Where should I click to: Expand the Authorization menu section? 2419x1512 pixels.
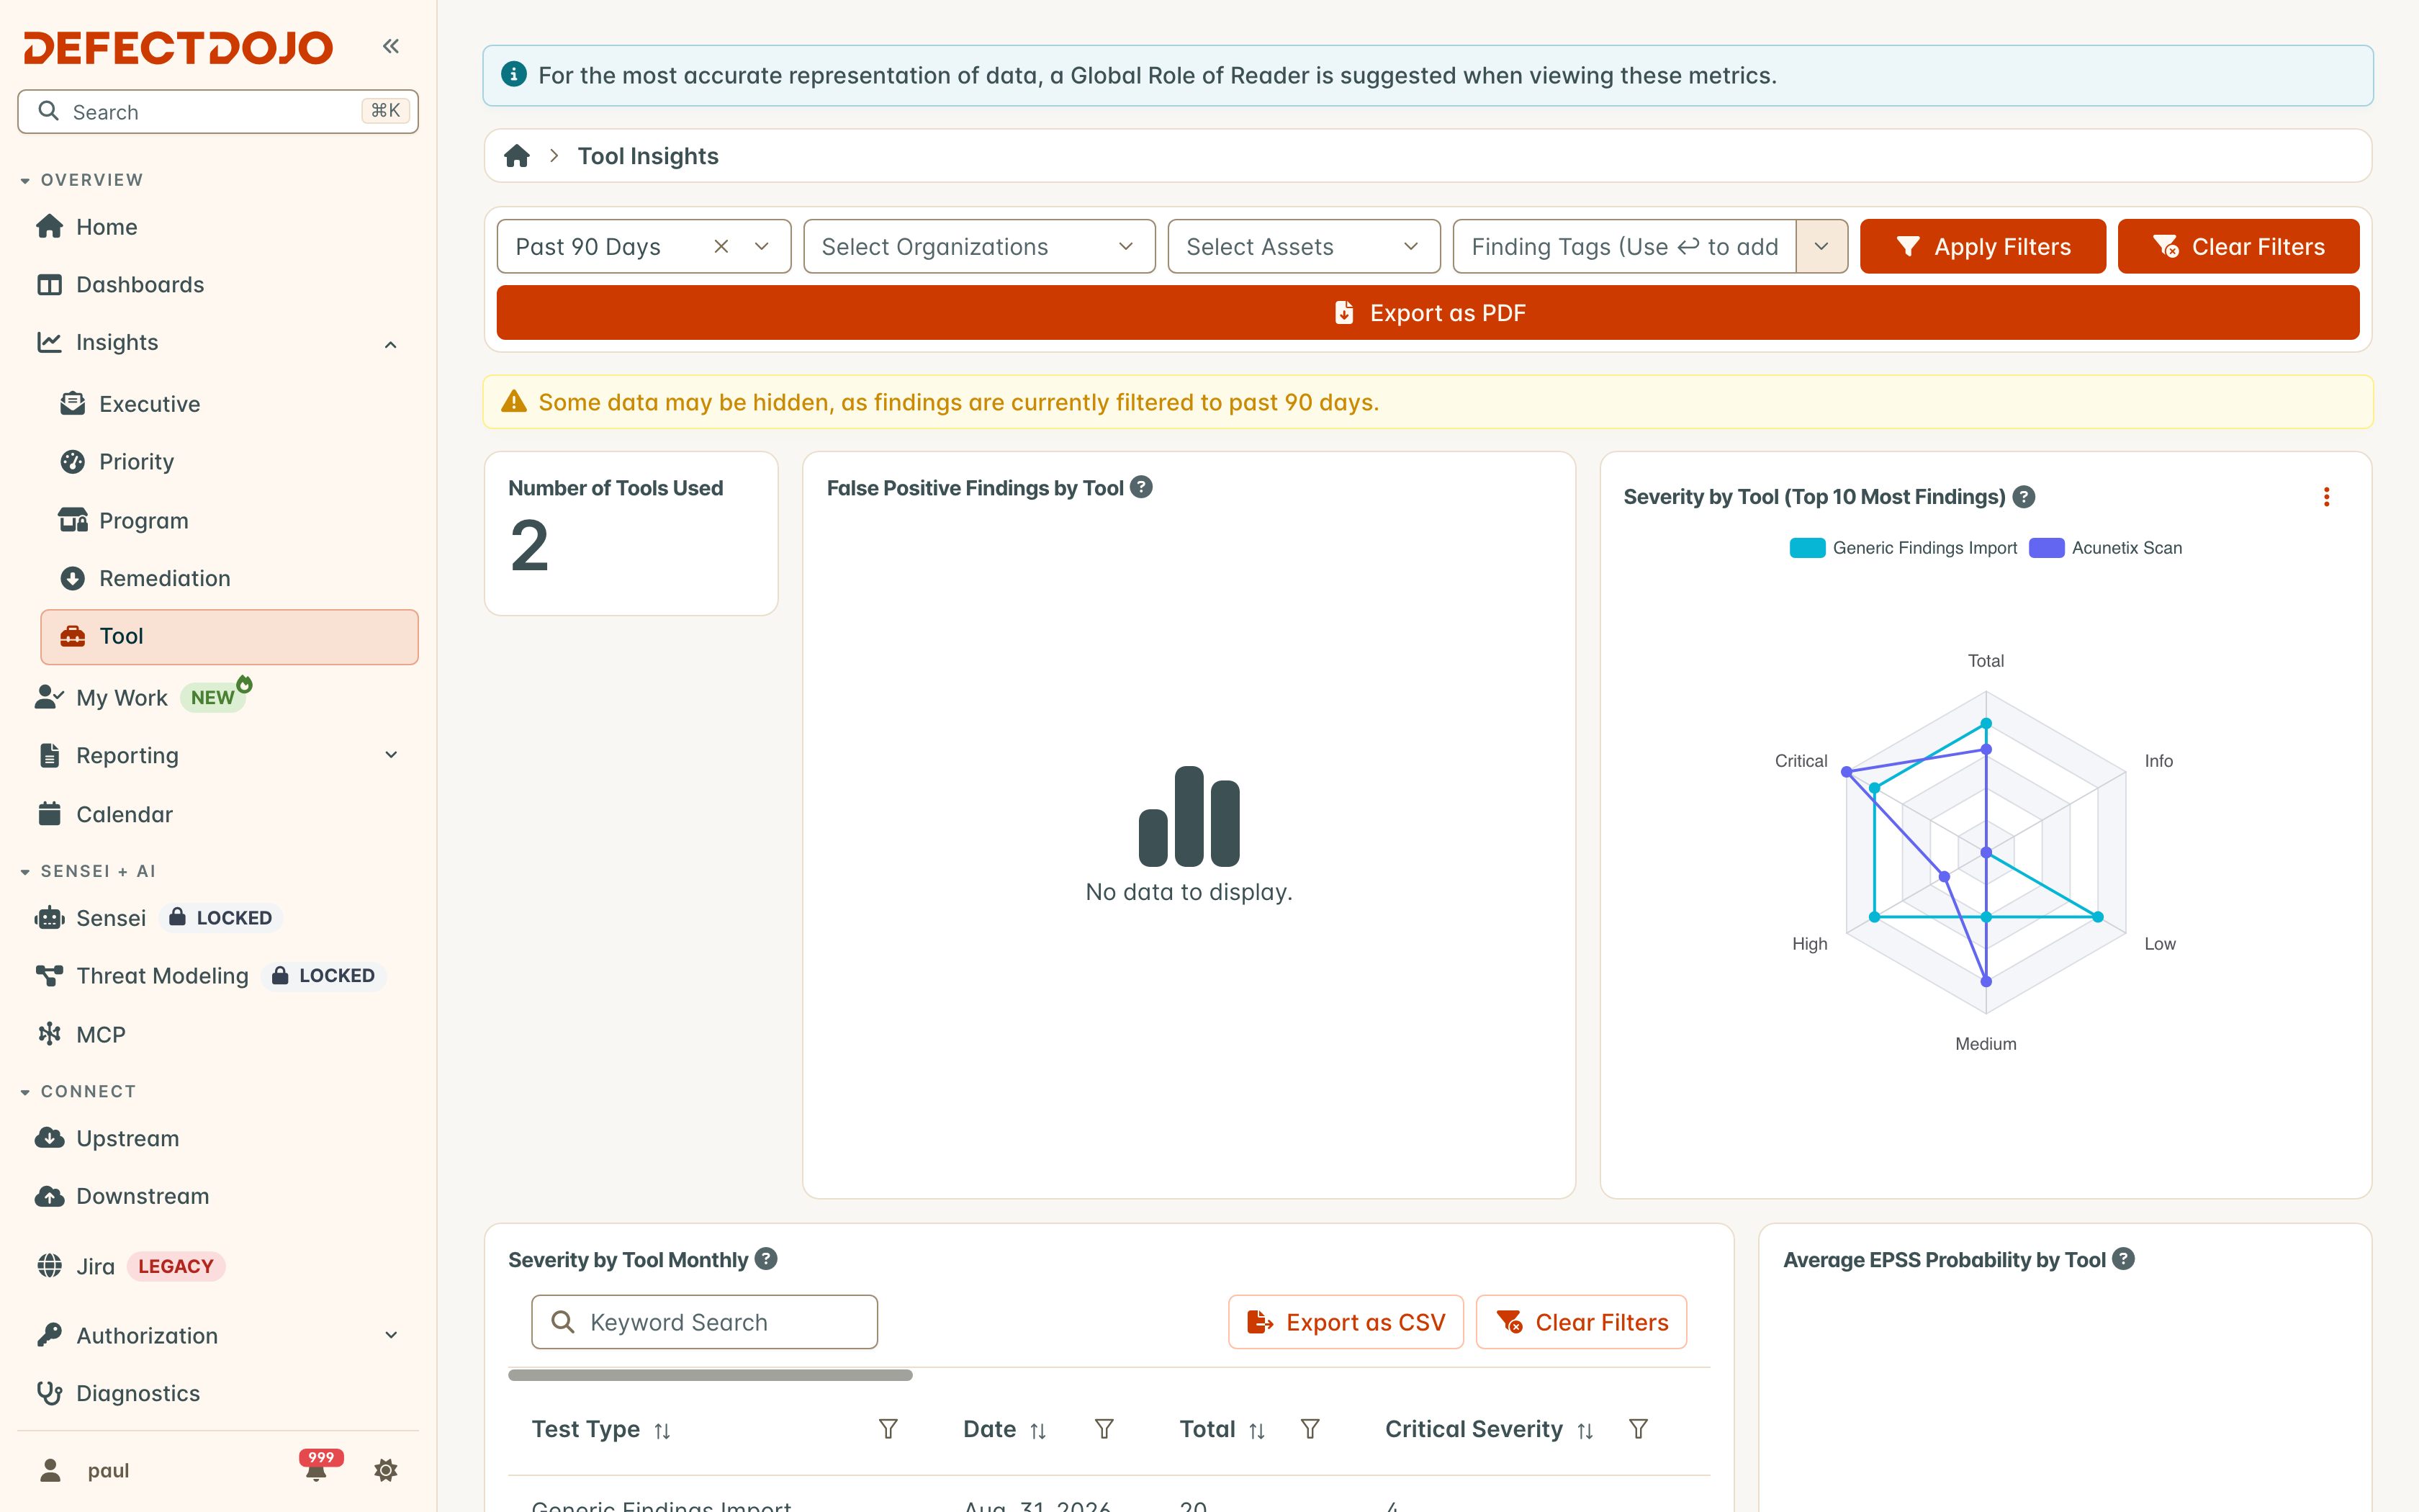point(391,1335)
